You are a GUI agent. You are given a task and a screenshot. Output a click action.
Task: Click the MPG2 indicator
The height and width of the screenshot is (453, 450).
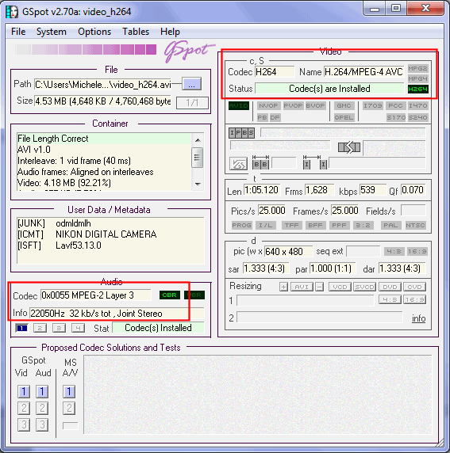pos(417,68)
